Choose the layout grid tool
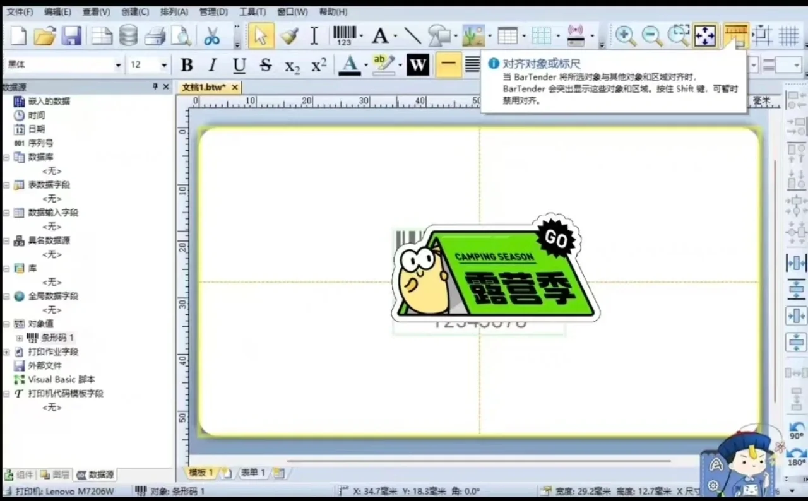Viewport: 808px width, 501px height. 542,35
